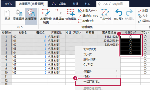This screenshot has height=90, width=150.
Task: Toggle 地番ロック circle in row 5
Action: tap(131, 53)
